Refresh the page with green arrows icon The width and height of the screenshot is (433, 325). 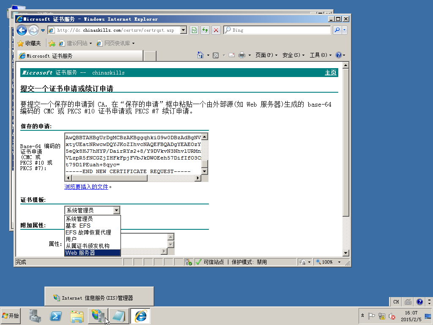coord(205,30)
